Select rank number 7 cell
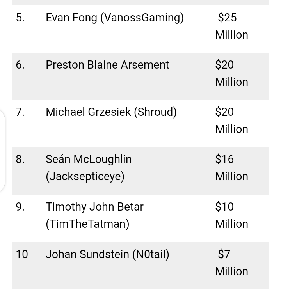 coord(20,112)
